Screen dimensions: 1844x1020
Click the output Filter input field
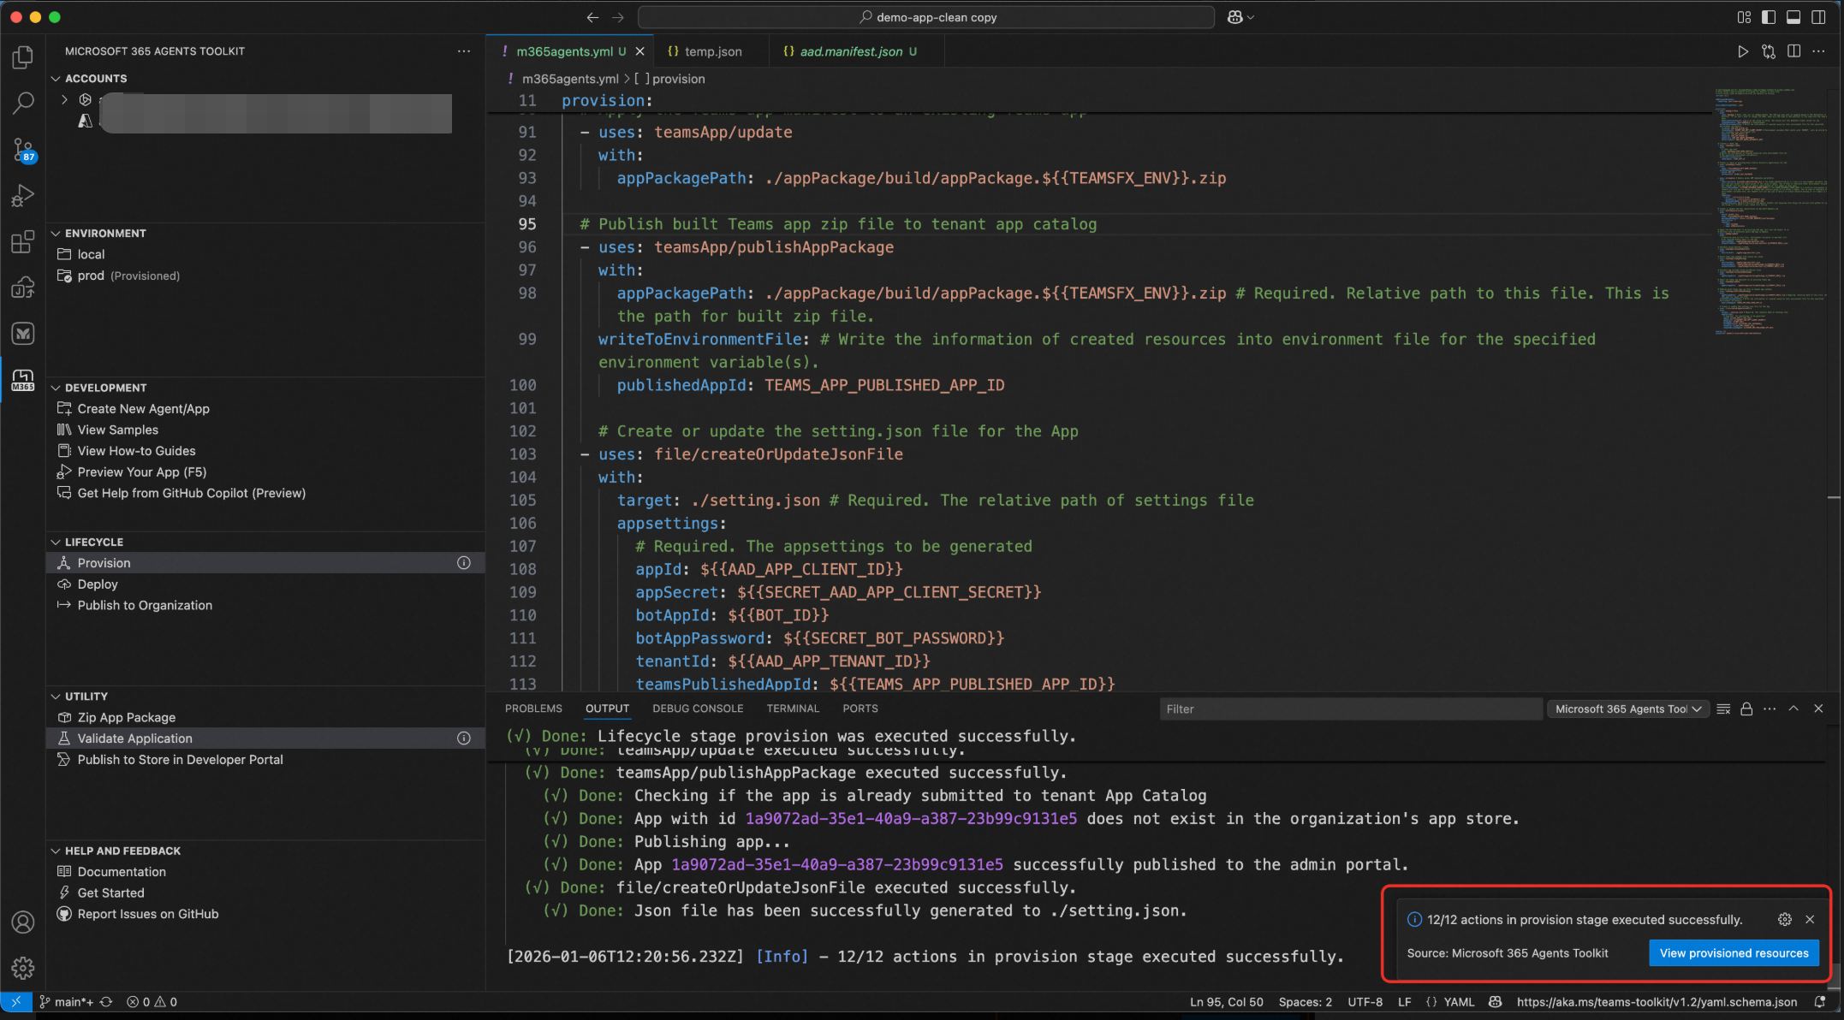pyautogui.click(x=1348, y=709)
